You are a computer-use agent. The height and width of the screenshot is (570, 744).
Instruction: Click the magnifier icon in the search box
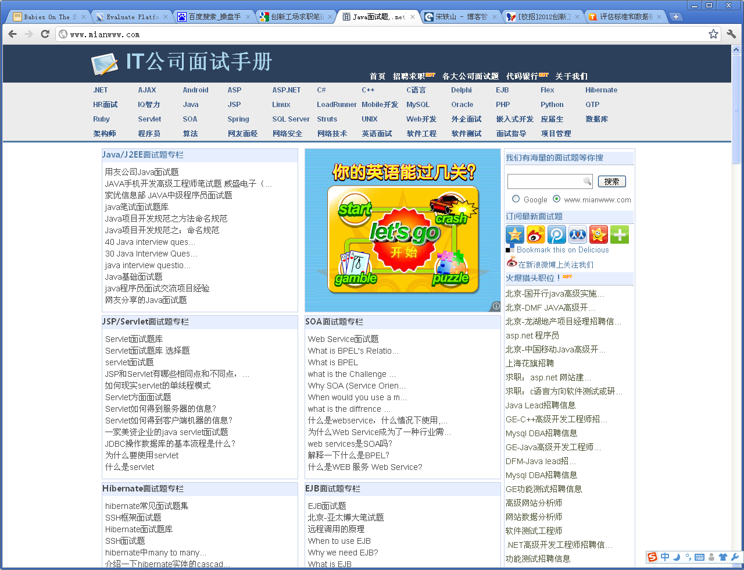click(588, 181)
